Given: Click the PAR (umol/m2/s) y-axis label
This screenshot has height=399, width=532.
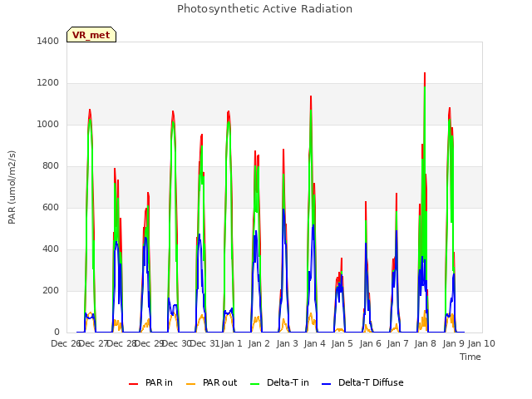Looking at the screenshot, I should pos(12,187).
